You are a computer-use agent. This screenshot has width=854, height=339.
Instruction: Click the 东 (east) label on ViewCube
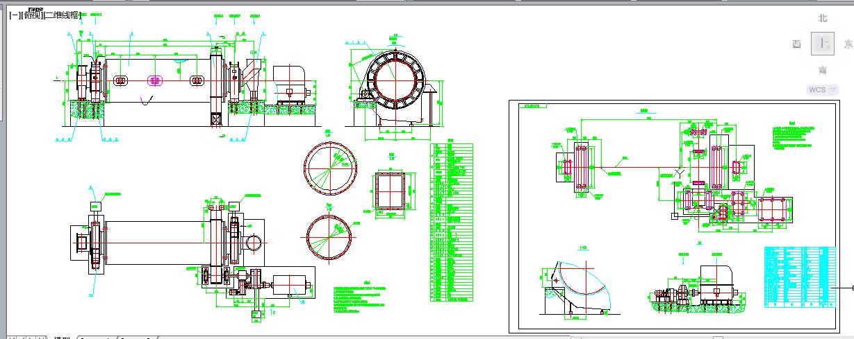848,44
